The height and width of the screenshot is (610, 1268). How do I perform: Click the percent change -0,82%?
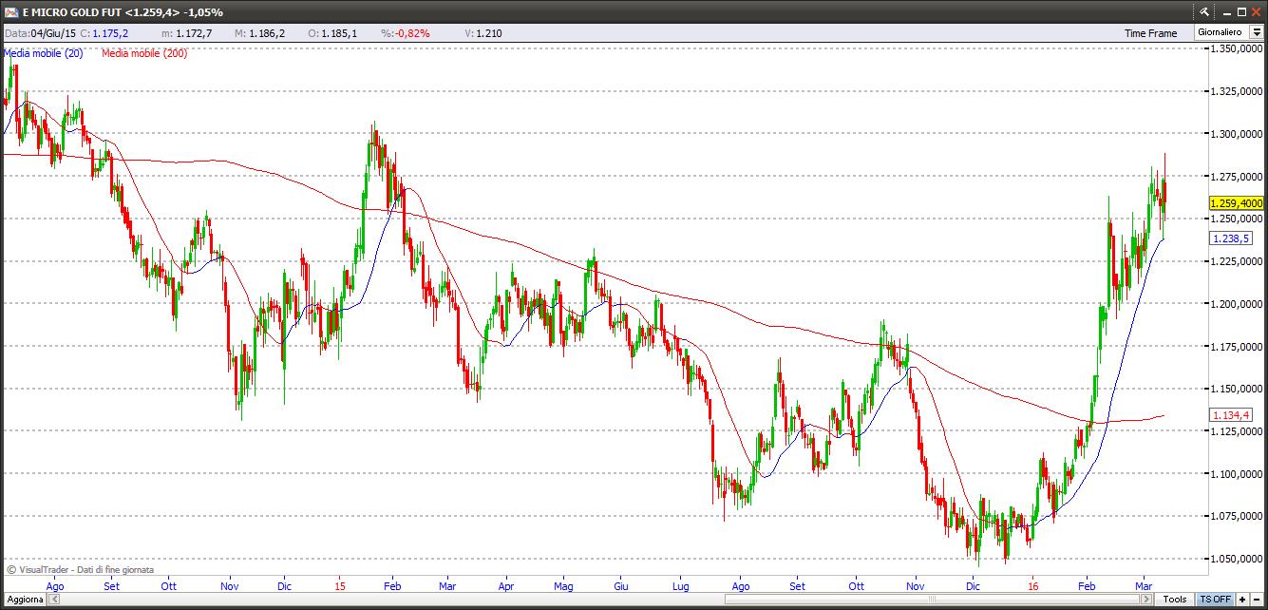pyautogui.click(x=413, y=33)
